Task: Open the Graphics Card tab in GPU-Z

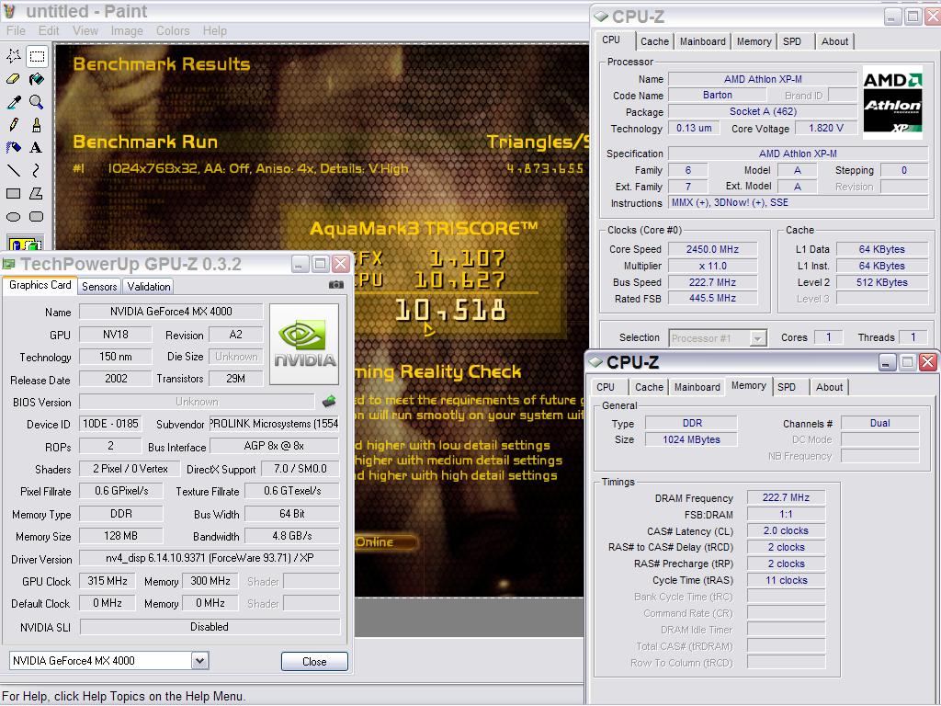Action: (40, 285)
